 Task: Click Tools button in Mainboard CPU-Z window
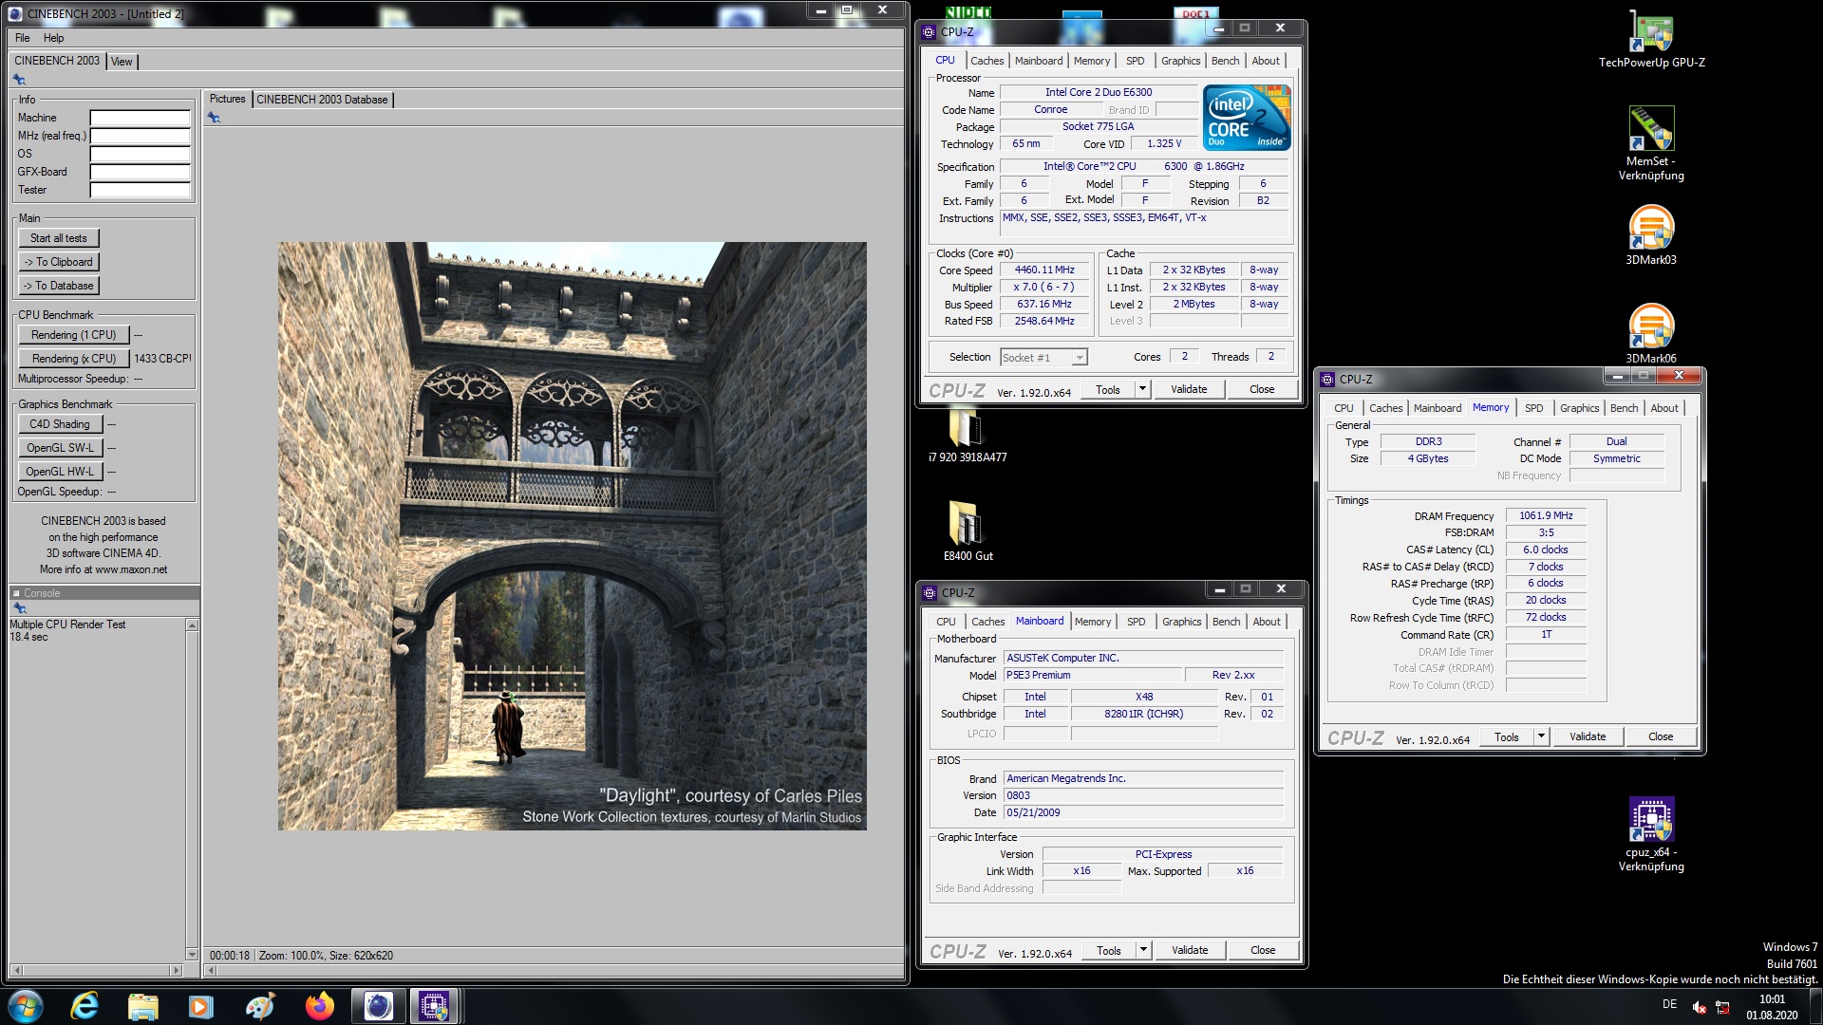(1109, 950)
